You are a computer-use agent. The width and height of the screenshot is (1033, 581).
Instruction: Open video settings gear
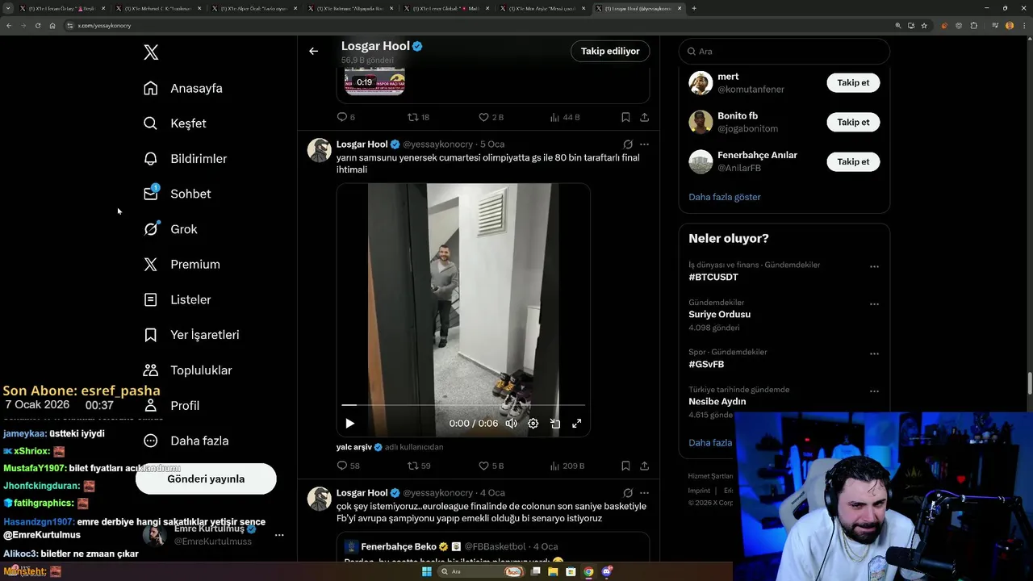coord(533,424)
